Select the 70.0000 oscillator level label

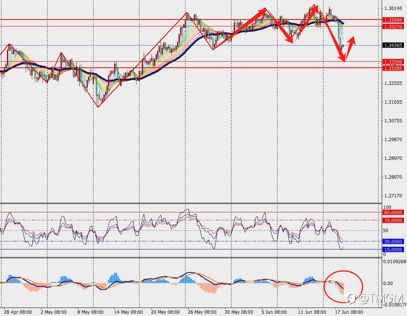point(393,220)
